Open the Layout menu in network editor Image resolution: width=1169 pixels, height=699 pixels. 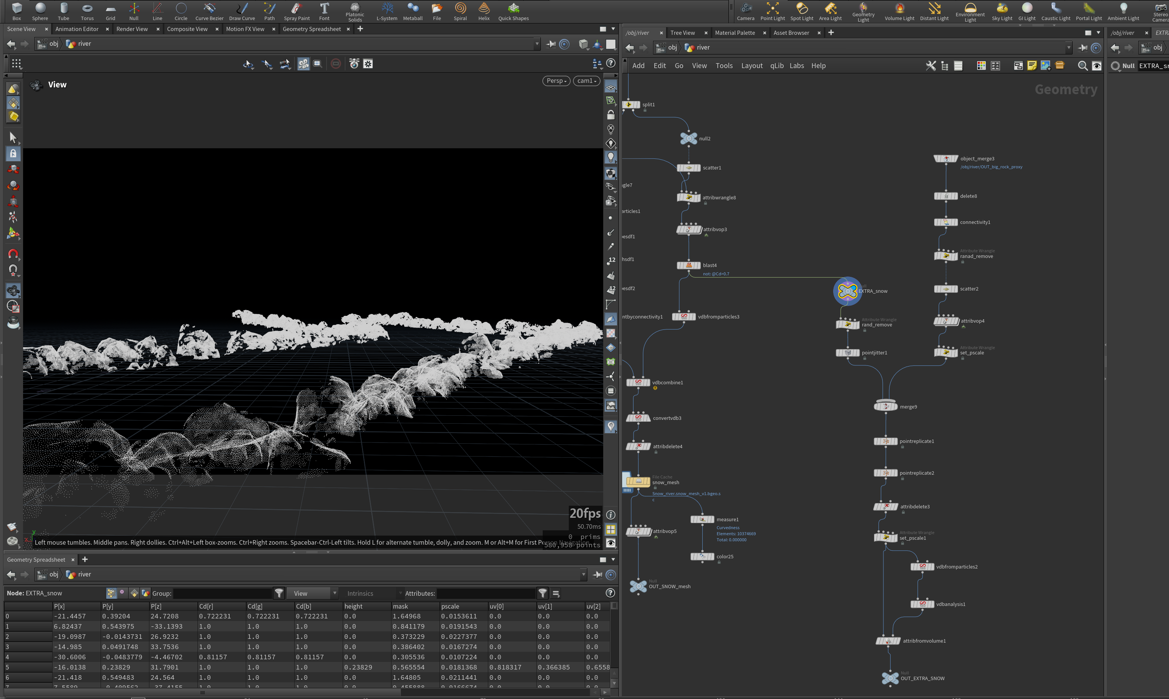pos(751,66)
